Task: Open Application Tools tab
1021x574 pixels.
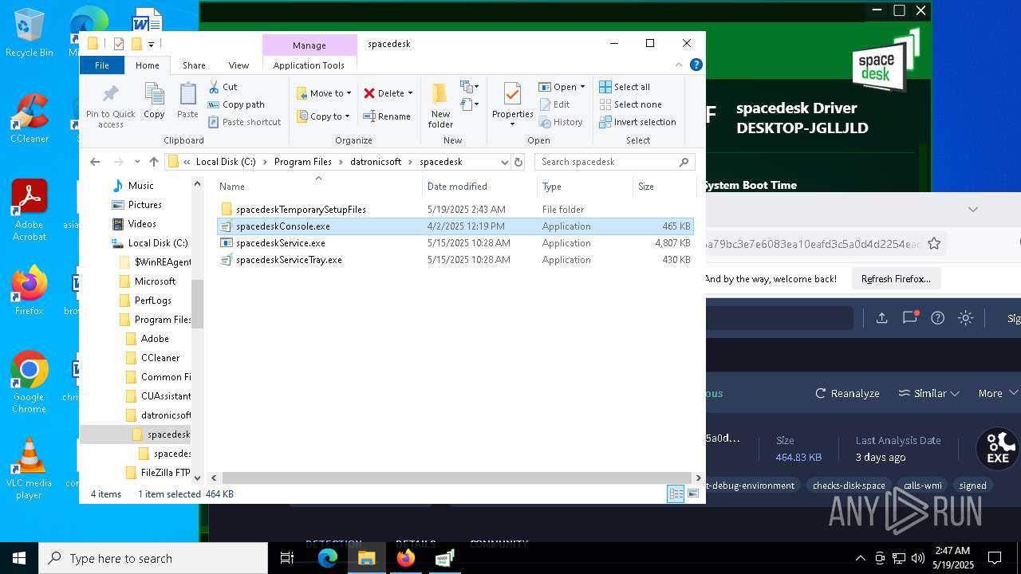Action: pyautogui.click(x=309, y=65)
